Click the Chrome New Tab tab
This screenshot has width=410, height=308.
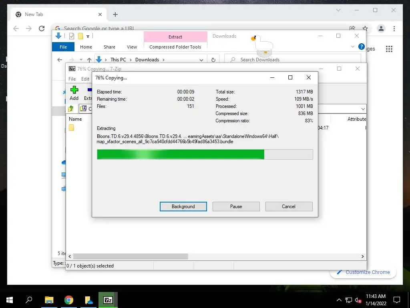pos(58,15)
